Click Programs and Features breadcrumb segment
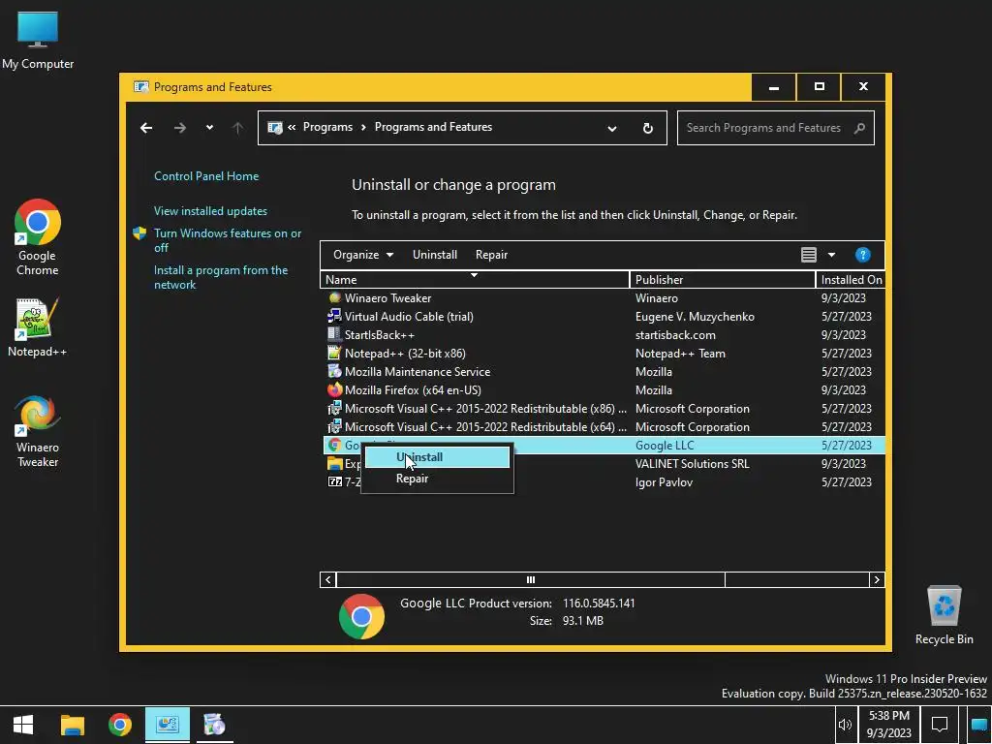Screen dimensions: 992x744 [x=433, y=127]
